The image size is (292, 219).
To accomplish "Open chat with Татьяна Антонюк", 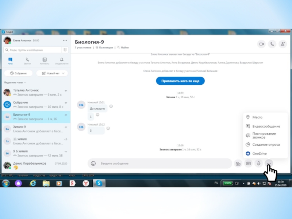I will (36, 92).
